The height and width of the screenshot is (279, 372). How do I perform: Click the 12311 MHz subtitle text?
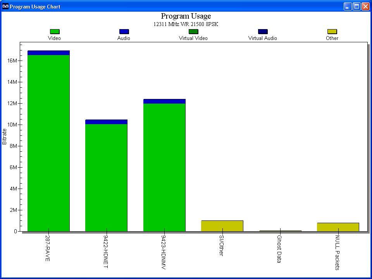186,24
